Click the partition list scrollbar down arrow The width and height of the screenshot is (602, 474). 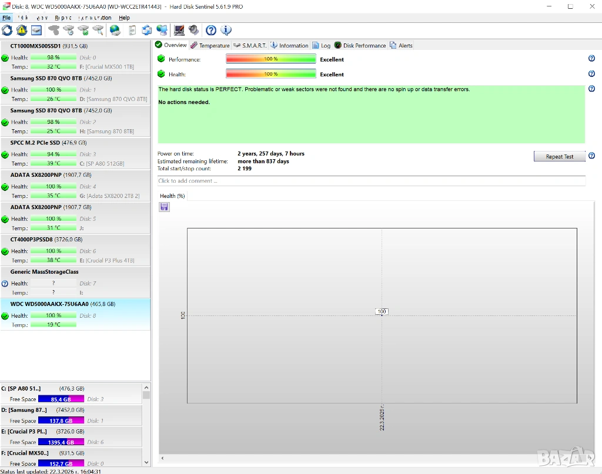pos(146,463)
